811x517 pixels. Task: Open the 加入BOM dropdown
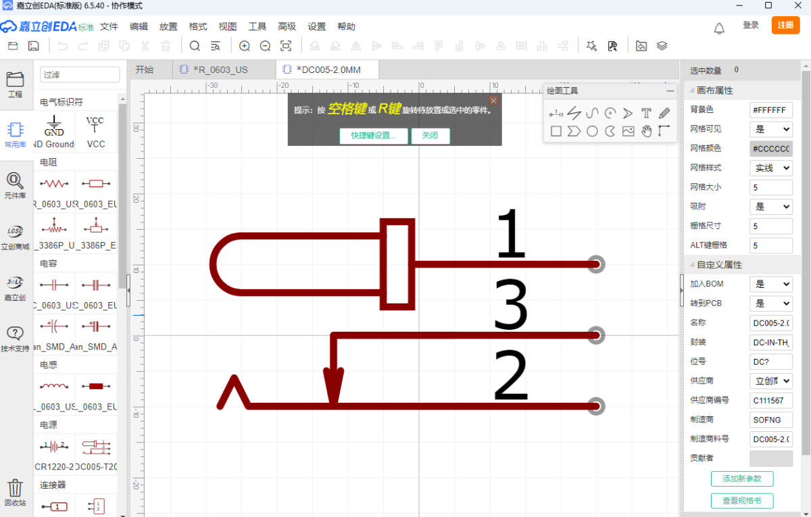[x=770, y=285]
